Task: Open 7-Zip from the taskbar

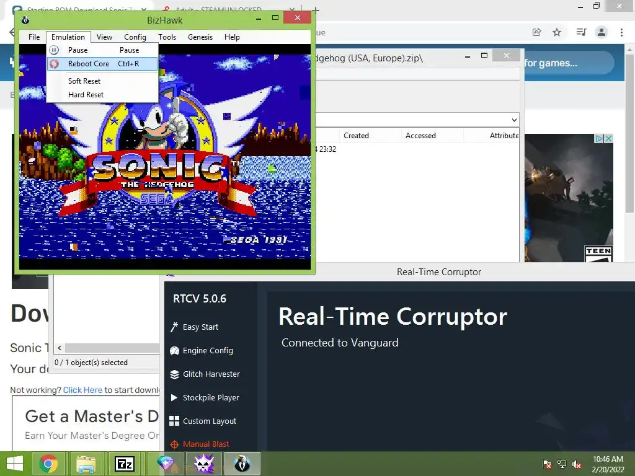Action: pos(124,464)
